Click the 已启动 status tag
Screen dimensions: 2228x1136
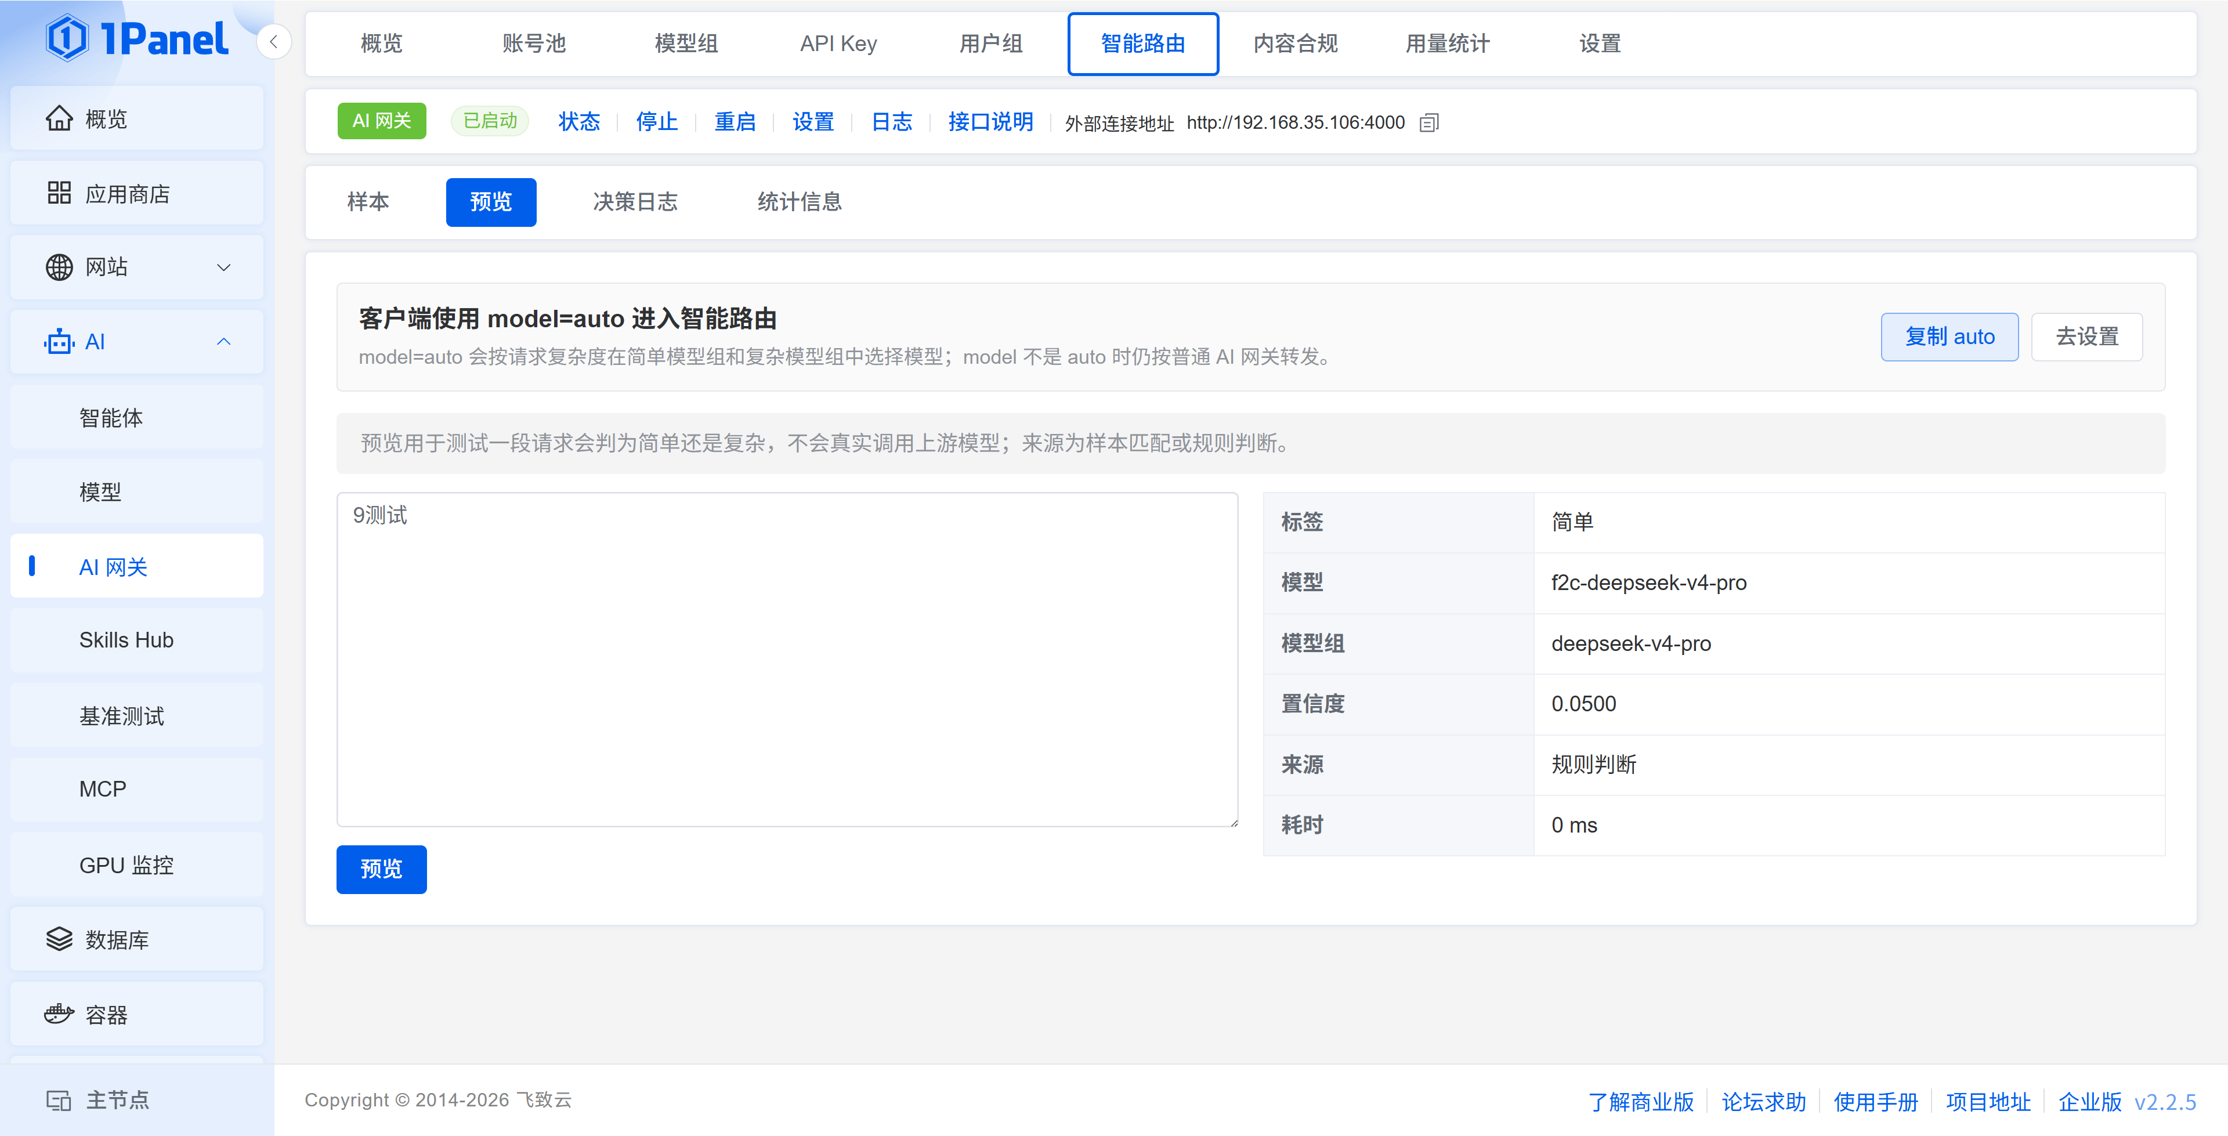tap(490, 121)
